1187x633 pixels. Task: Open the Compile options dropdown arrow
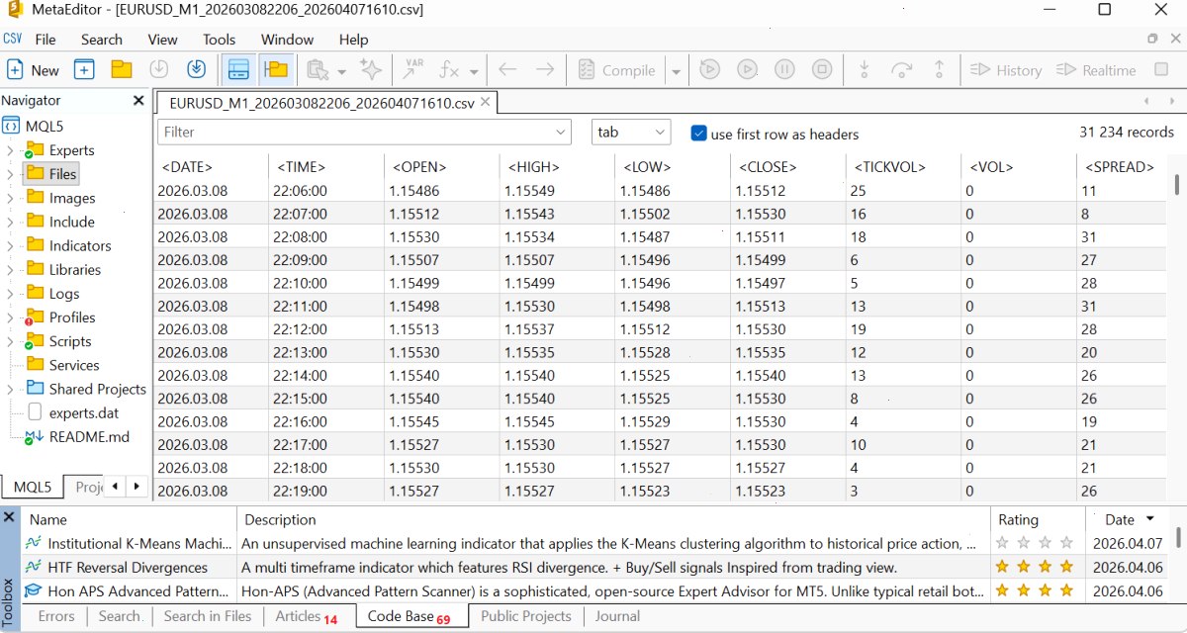coord(677,71)
